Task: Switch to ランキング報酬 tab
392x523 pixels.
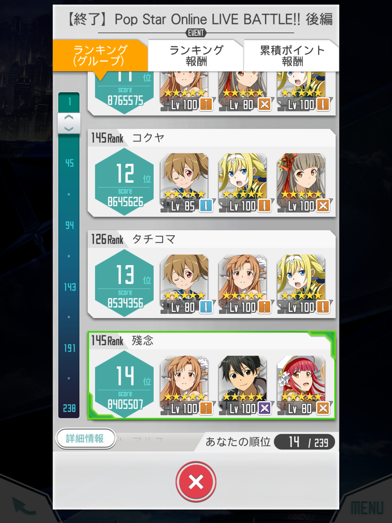Action: point(196,55)
